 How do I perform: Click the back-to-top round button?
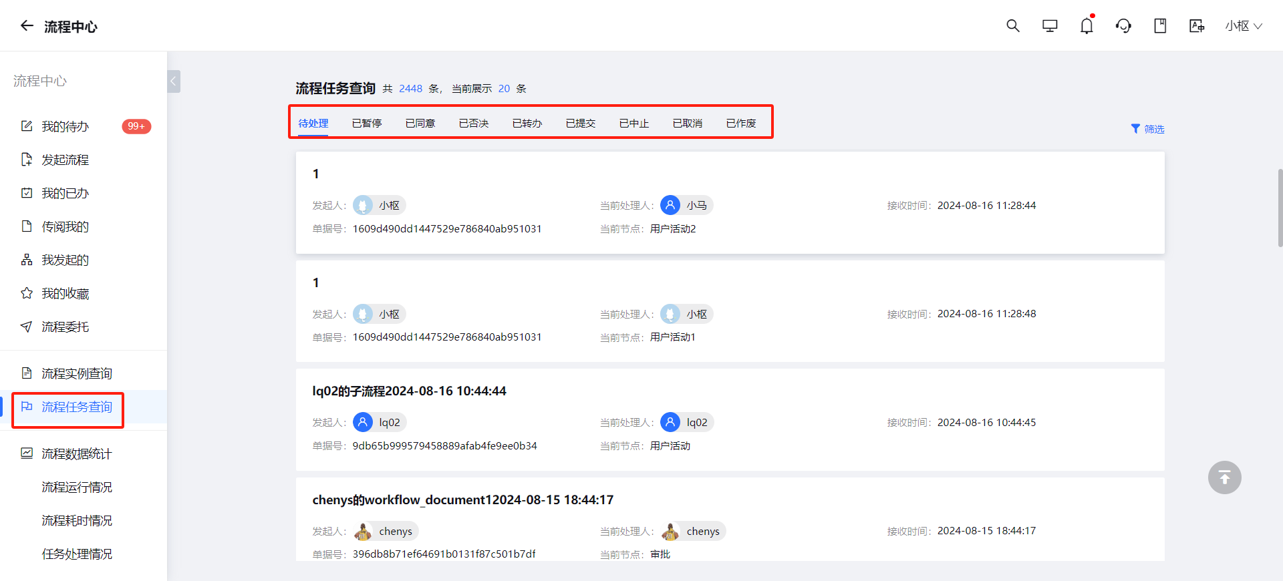[x=1225, y=477]
